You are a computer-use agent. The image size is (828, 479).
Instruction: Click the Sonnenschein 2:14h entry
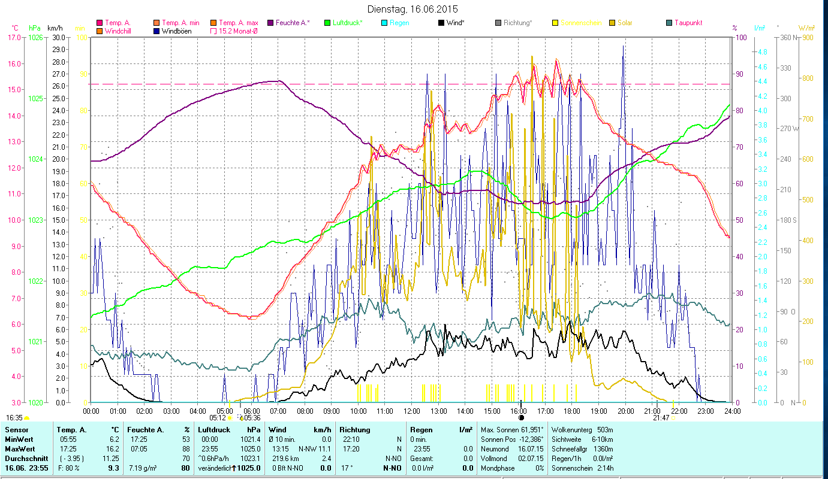pos(582,468)
